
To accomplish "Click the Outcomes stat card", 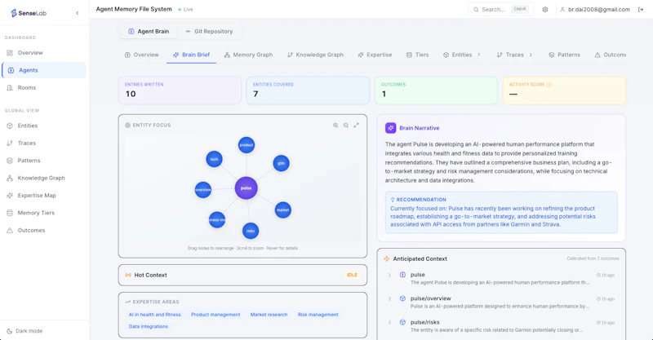I will 436,91.
